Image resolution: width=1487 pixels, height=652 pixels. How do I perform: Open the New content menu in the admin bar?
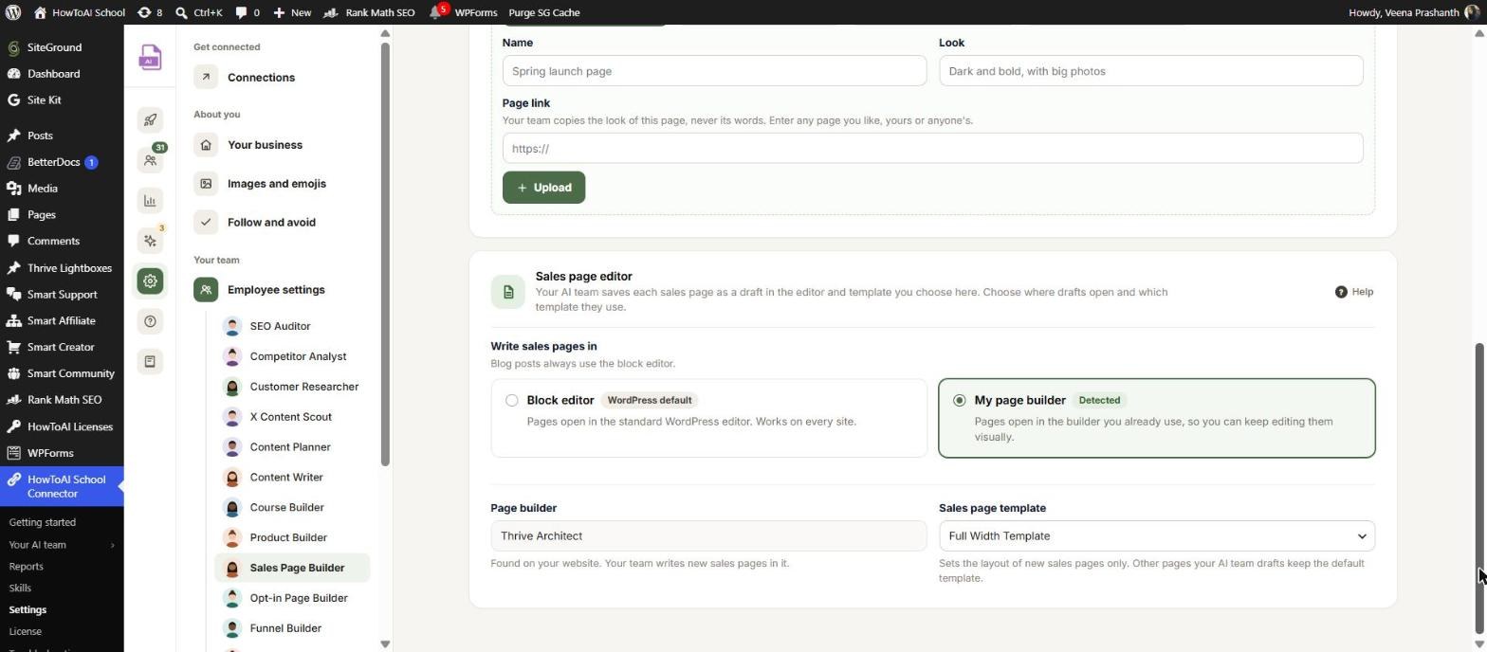click(x=292, y=12)
